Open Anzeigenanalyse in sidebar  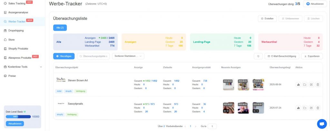coord(18,13)
